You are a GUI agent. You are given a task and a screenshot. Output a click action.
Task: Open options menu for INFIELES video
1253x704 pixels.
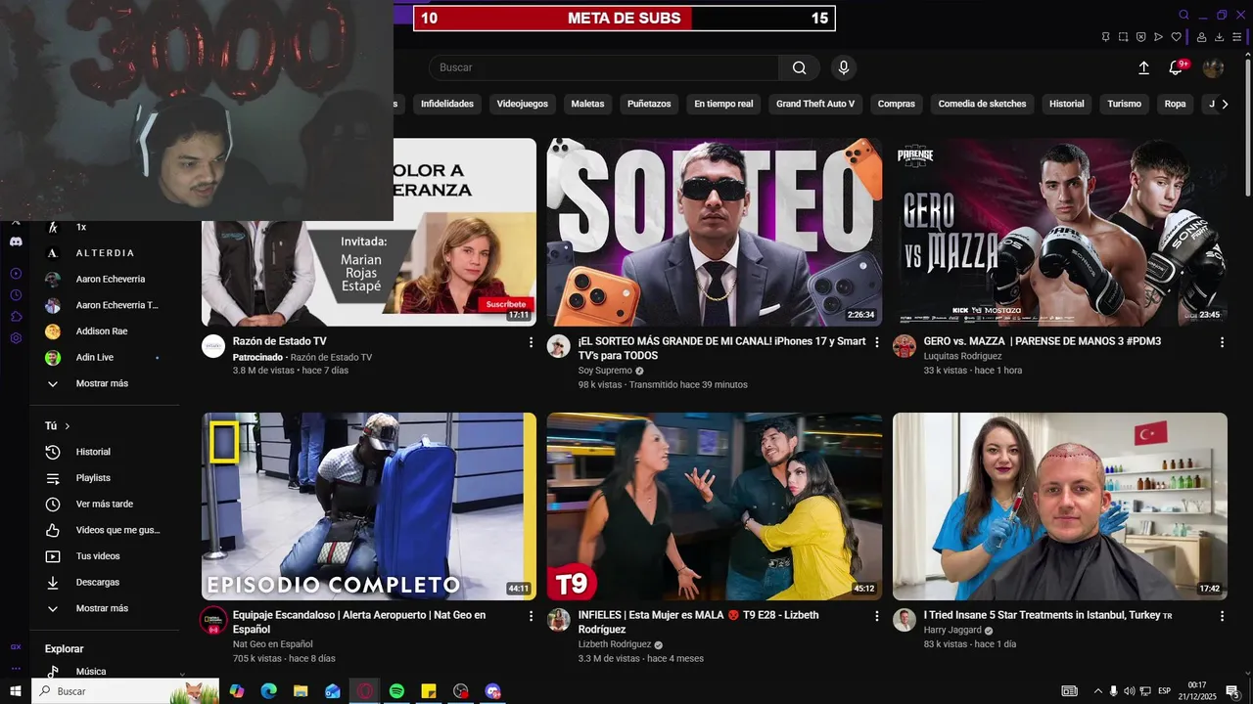(877, 616)
